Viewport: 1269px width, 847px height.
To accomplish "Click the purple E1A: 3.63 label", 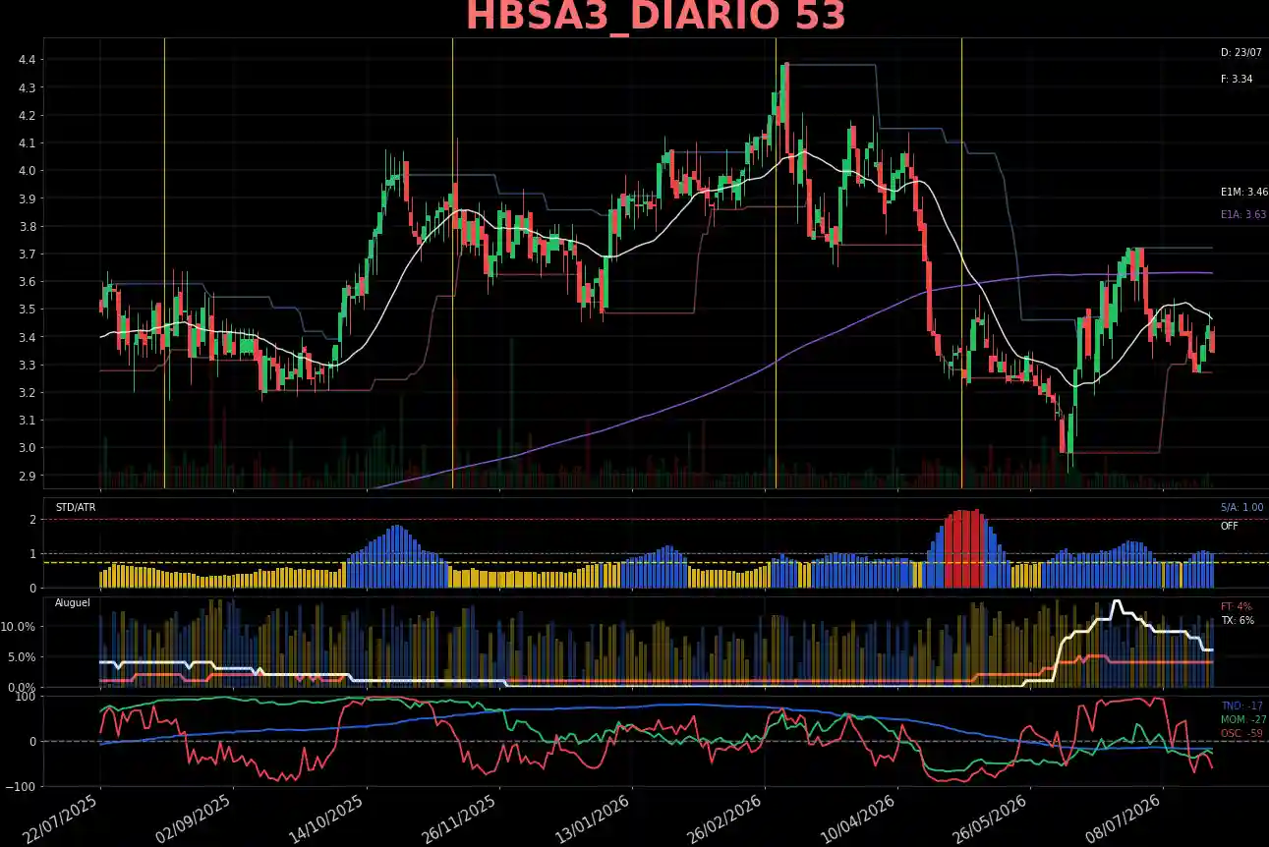I will (x=1243, y=214).
